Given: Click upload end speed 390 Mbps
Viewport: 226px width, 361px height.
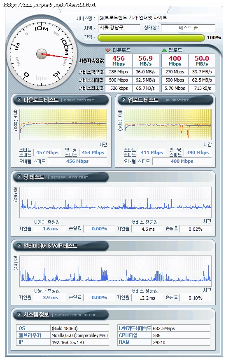Looking at the screenshot, I should click(198, 152).
